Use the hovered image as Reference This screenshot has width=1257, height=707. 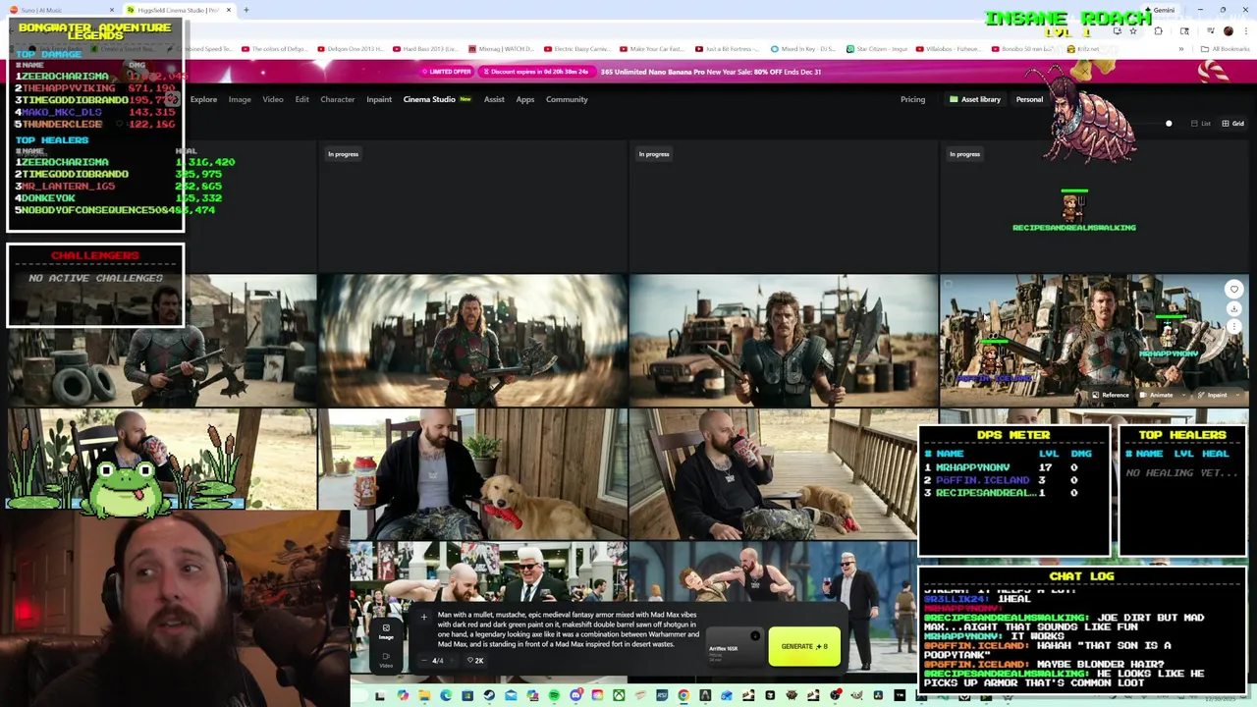1110,395
